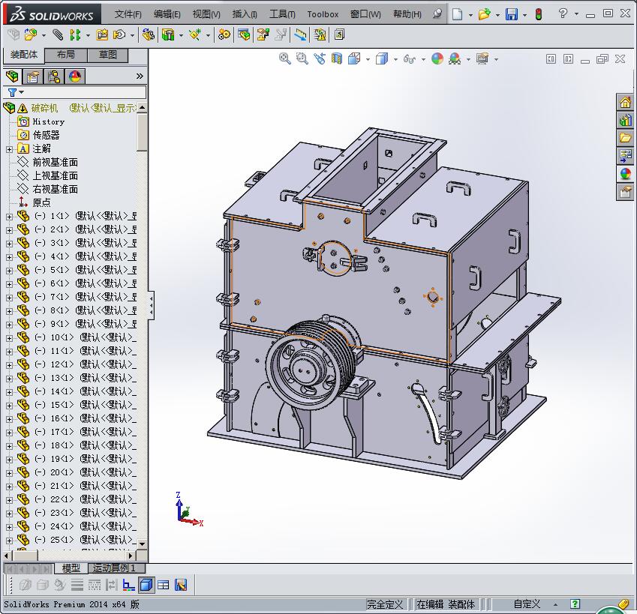Image resolution: width=637 pixels, height=614 pixels.
Task: Expand component 20<1> in the tree
Action: (9, 473)
